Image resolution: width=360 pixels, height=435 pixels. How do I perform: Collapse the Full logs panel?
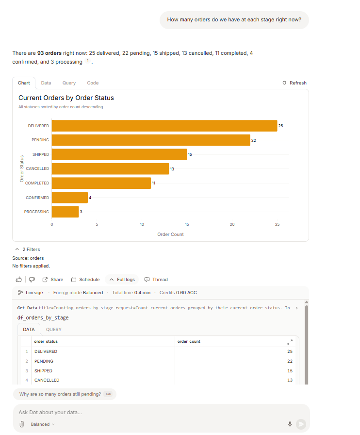tap(122, 279)
